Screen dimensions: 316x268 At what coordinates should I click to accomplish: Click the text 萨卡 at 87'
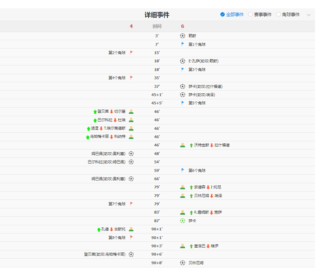(192, 221)
